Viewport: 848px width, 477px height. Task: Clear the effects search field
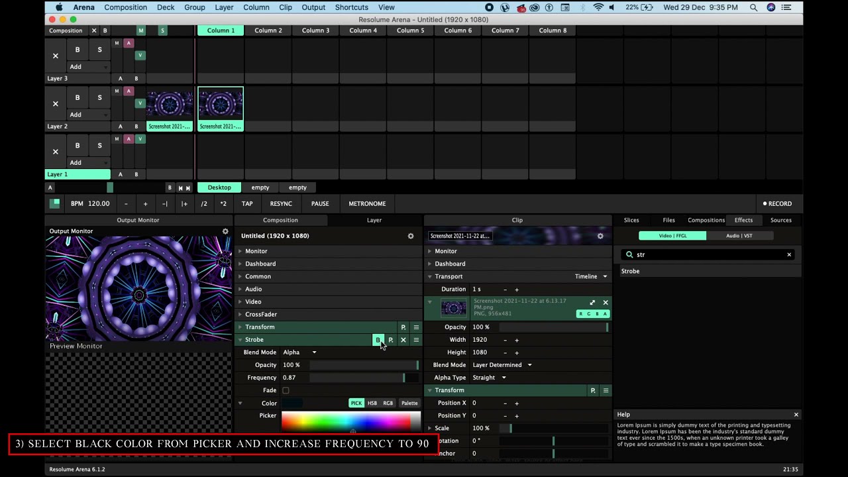coord(789,254)
